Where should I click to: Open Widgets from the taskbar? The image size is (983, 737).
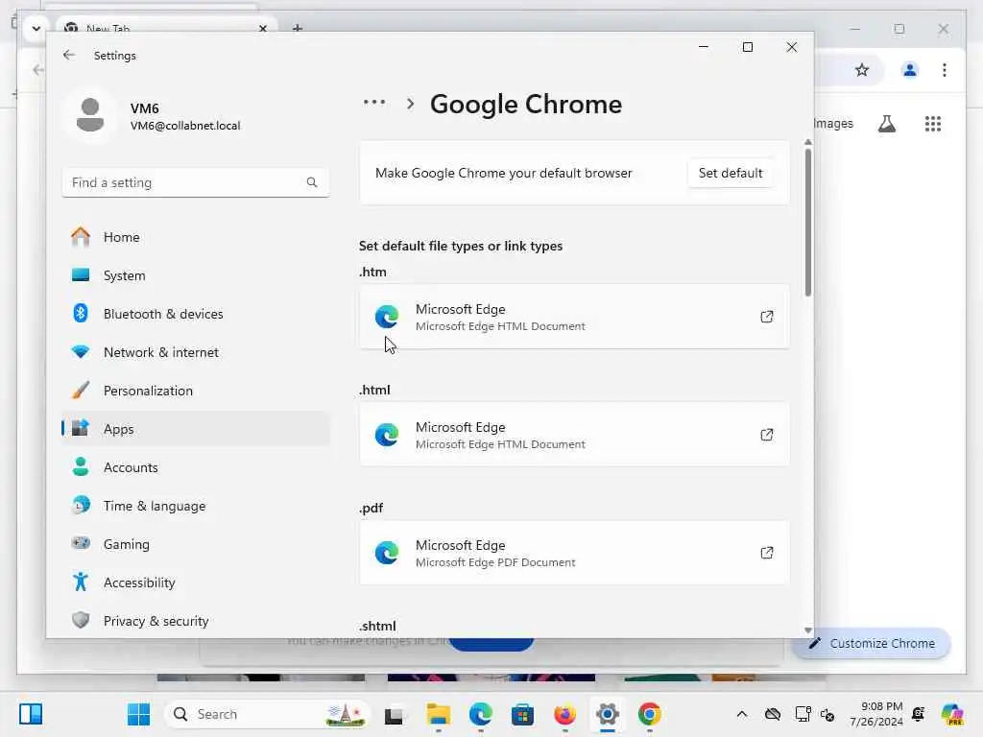coord(31,714)
